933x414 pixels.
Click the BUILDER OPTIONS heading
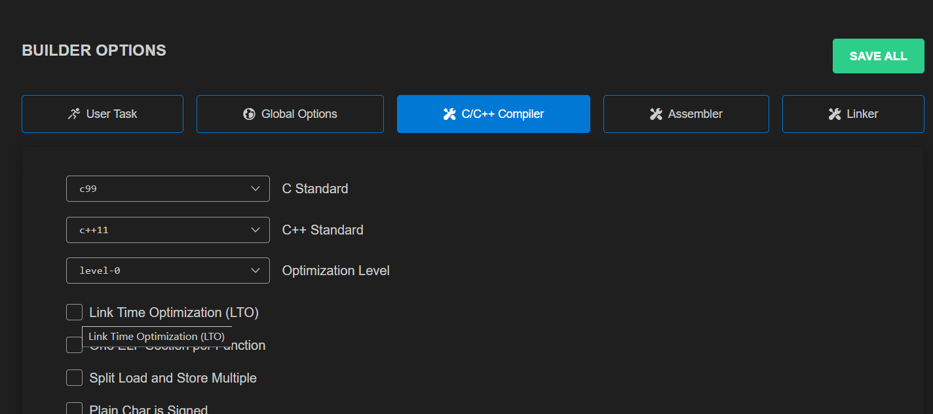94,50
